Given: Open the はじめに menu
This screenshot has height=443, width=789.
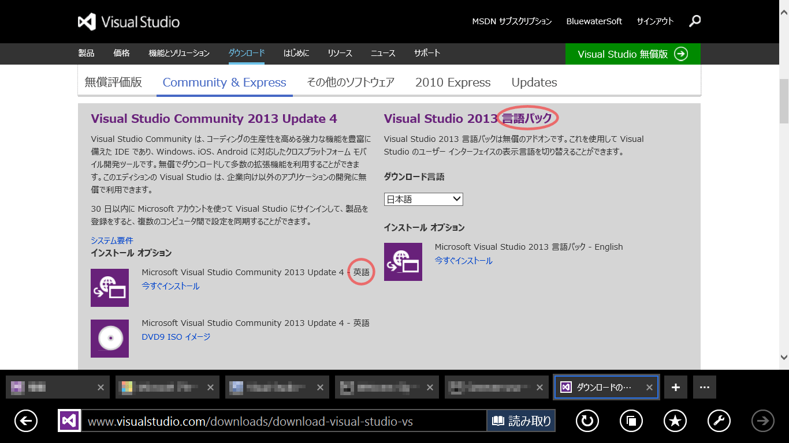Looking at the screenshot, I should (296, 53).
